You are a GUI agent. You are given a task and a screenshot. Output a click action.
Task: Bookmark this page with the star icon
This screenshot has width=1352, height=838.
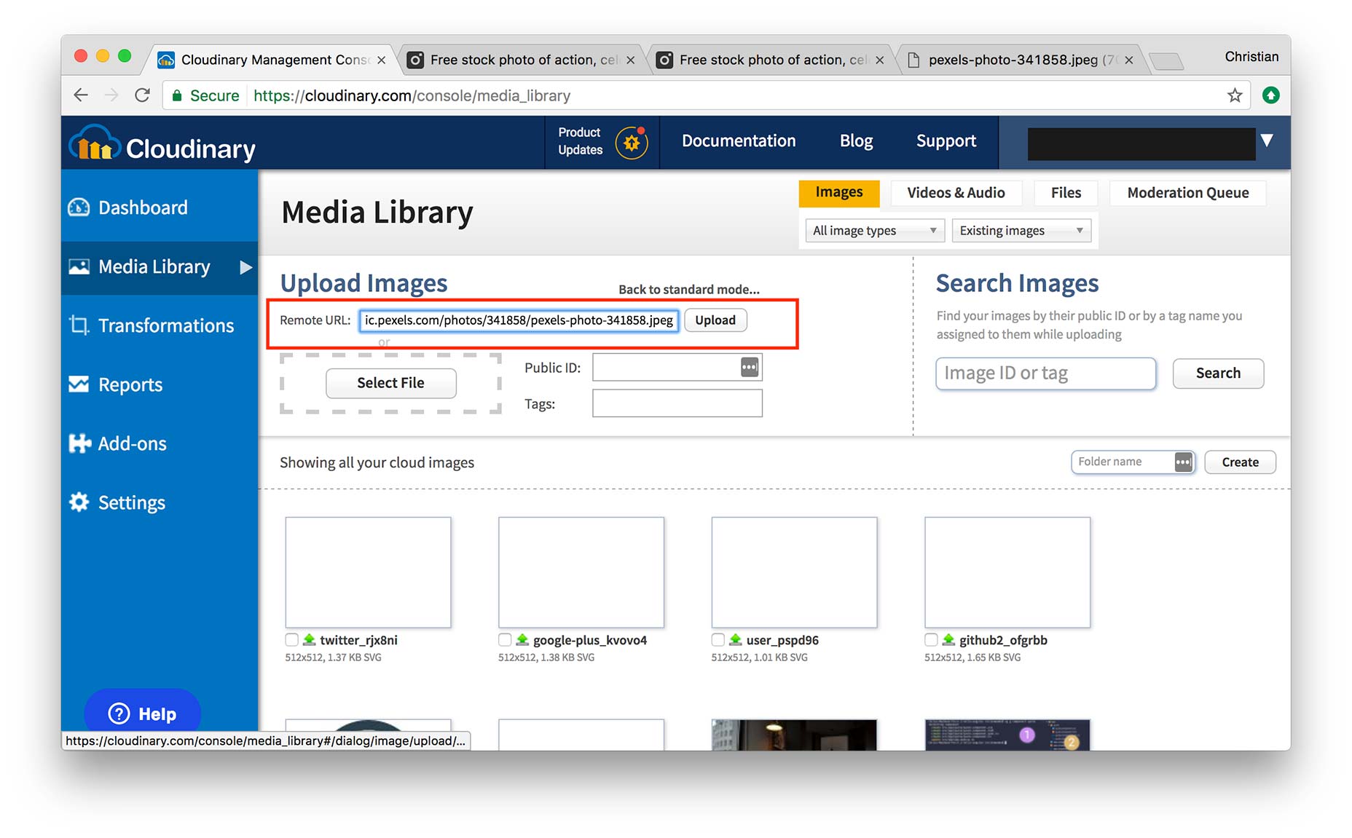1235,95
